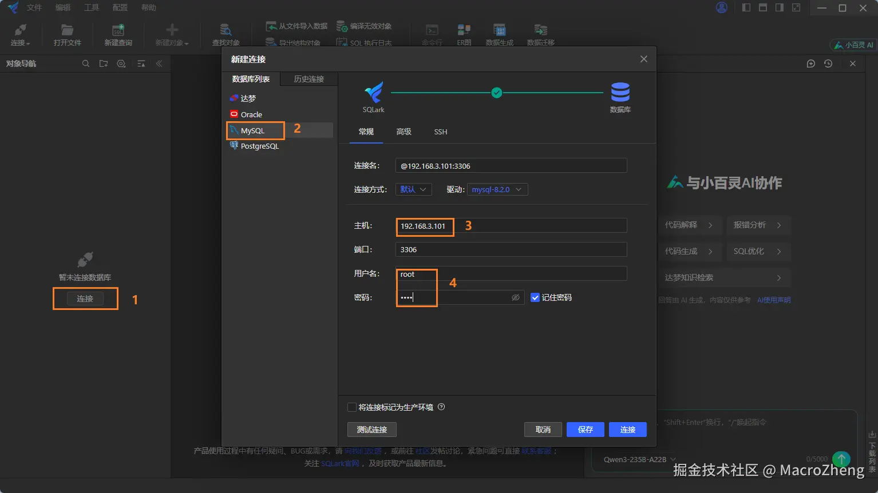Click the user account avatar icon
Screen dimensions: 878x493
[x=722, y=7]
